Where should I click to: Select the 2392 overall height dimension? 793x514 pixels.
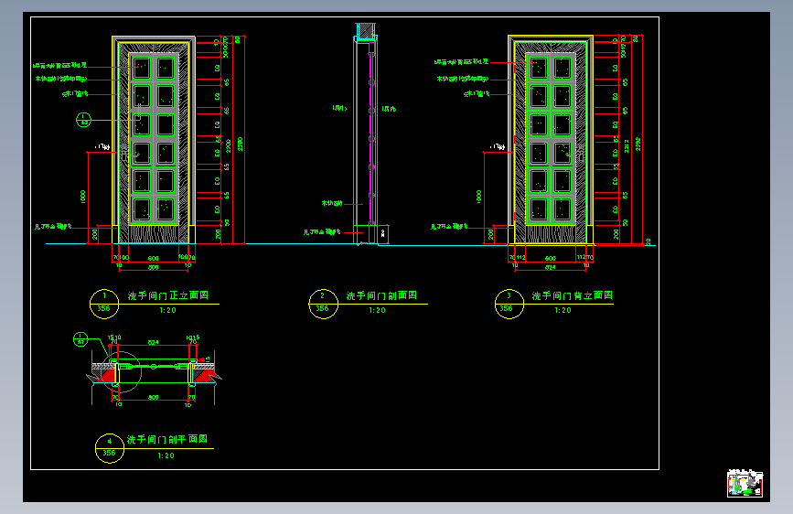tap(638, 145)
